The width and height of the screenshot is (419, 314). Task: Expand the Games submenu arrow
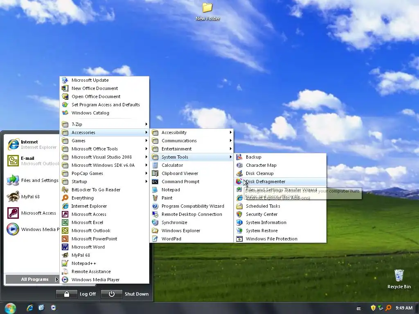coord(146,141)
